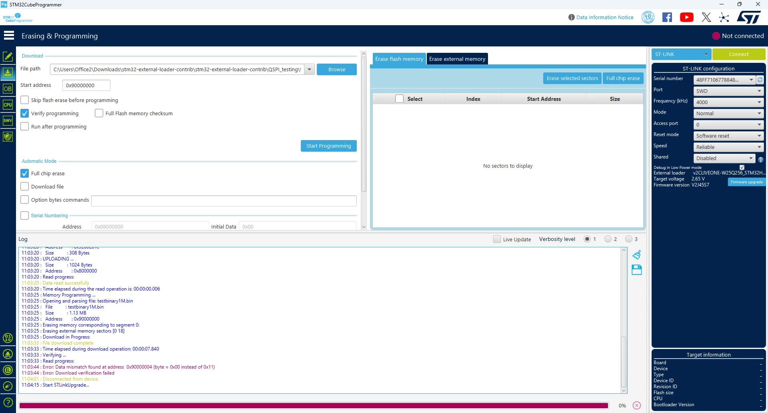Set verbosity level to 2
The image size is (768, 413).
click(608, 239)
